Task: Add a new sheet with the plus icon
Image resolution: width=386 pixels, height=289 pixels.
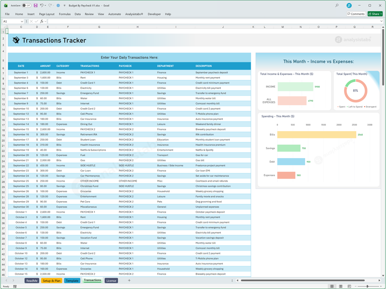Action: pos(129,281)
